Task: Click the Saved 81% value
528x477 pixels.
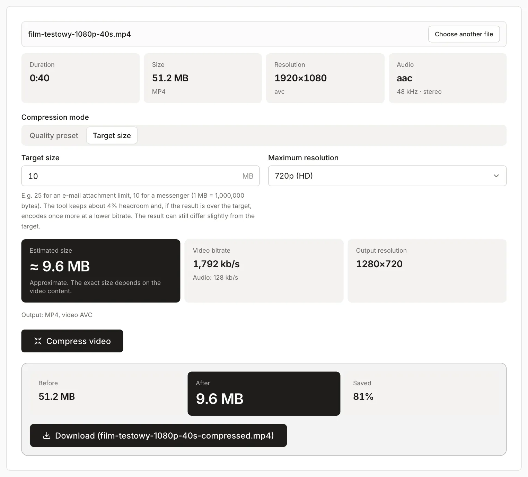Action: [363, 396]
